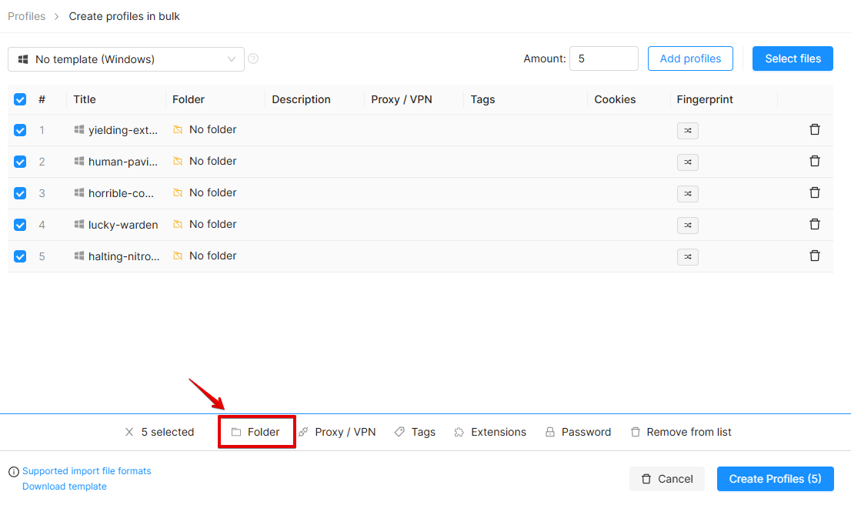Click the Tags column header
This screenshot has width=851, height=505.
[482, 99]
